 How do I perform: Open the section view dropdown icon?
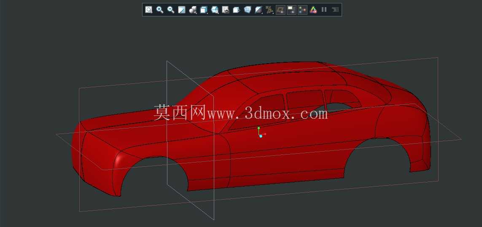click(259, 10)
